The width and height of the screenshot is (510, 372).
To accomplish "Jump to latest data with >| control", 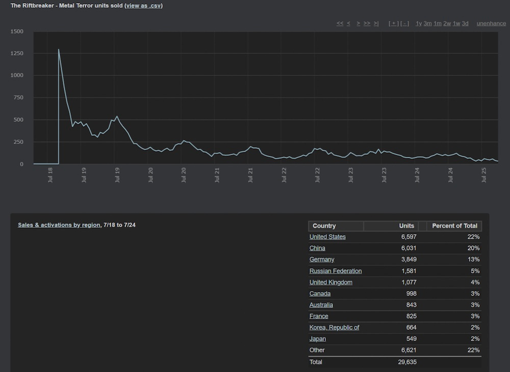I will point(376,23).
